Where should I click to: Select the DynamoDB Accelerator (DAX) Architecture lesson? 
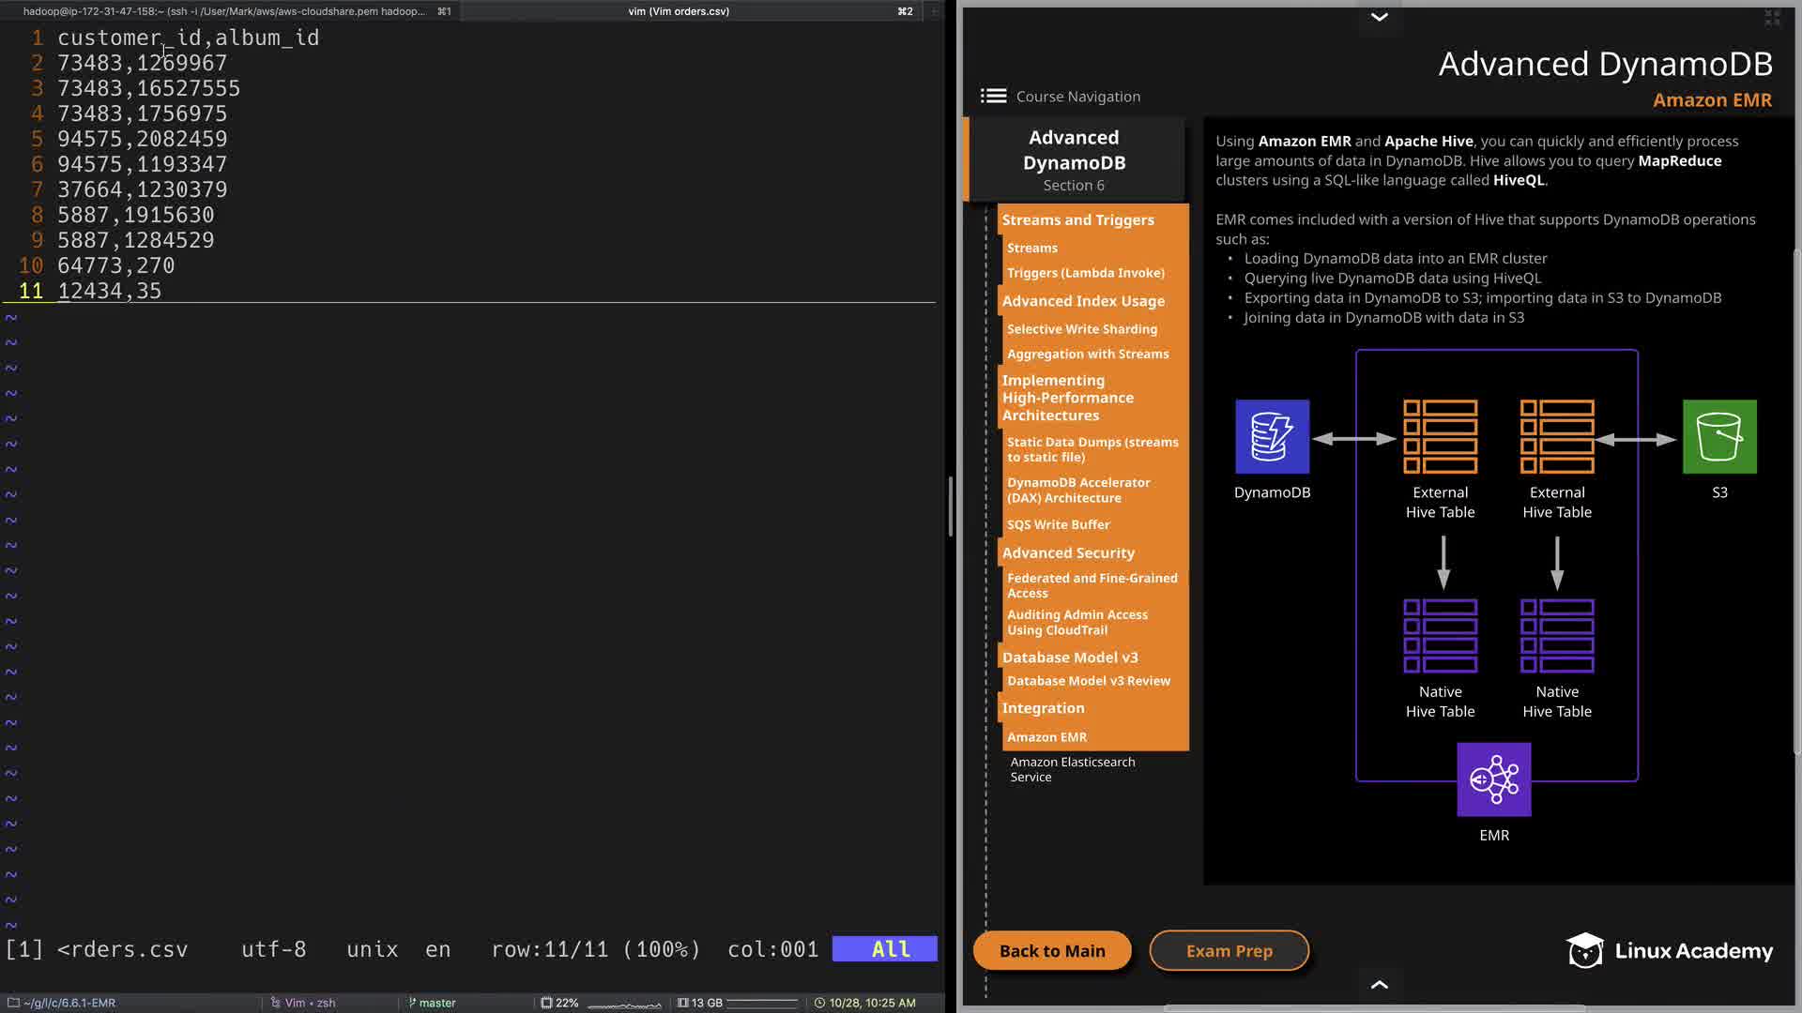point(1077,490)
